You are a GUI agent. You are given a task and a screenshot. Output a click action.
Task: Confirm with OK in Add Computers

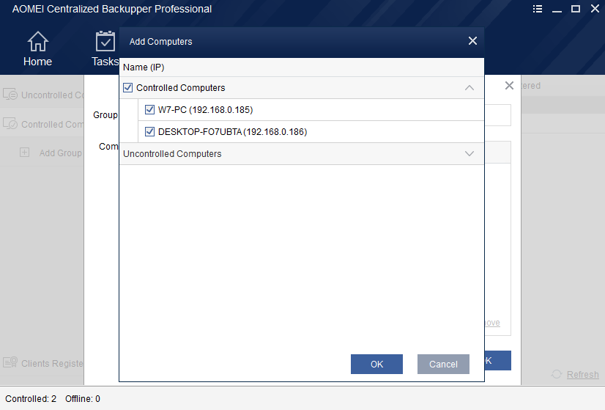coord(376,364)
